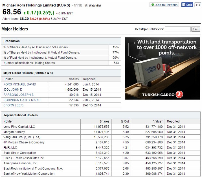This screenshot has width=202, height=177.
Task: Click the Jun 4, 2014 reported date
Action: (91, 84)
